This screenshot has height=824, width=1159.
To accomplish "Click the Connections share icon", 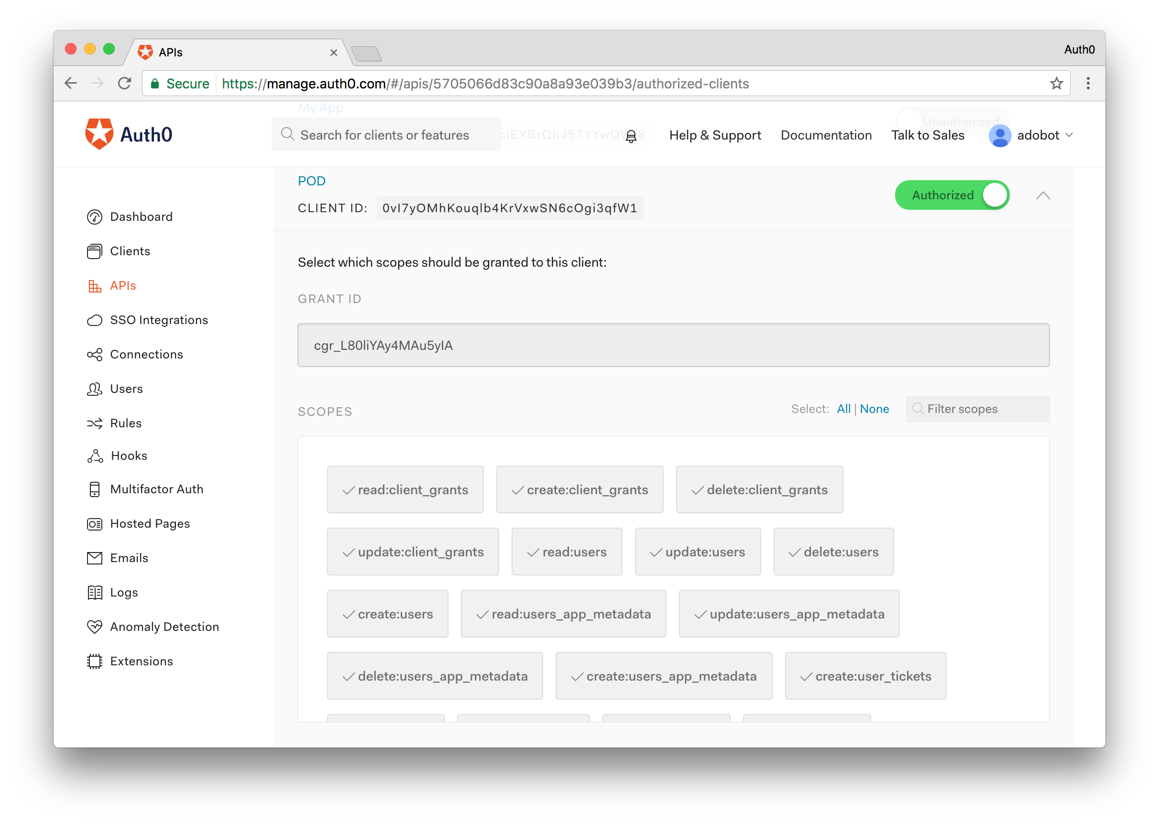I will (x=94, y=355).
